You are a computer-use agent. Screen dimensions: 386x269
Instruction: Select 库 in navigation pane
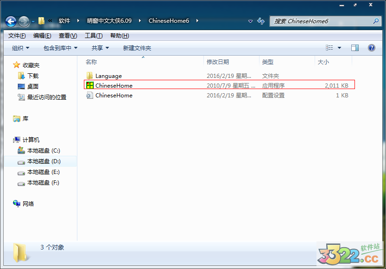point(25,118)
